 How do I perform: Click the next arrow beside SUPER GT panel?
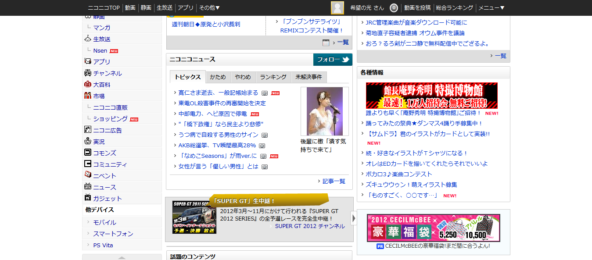tap(354, 218)
